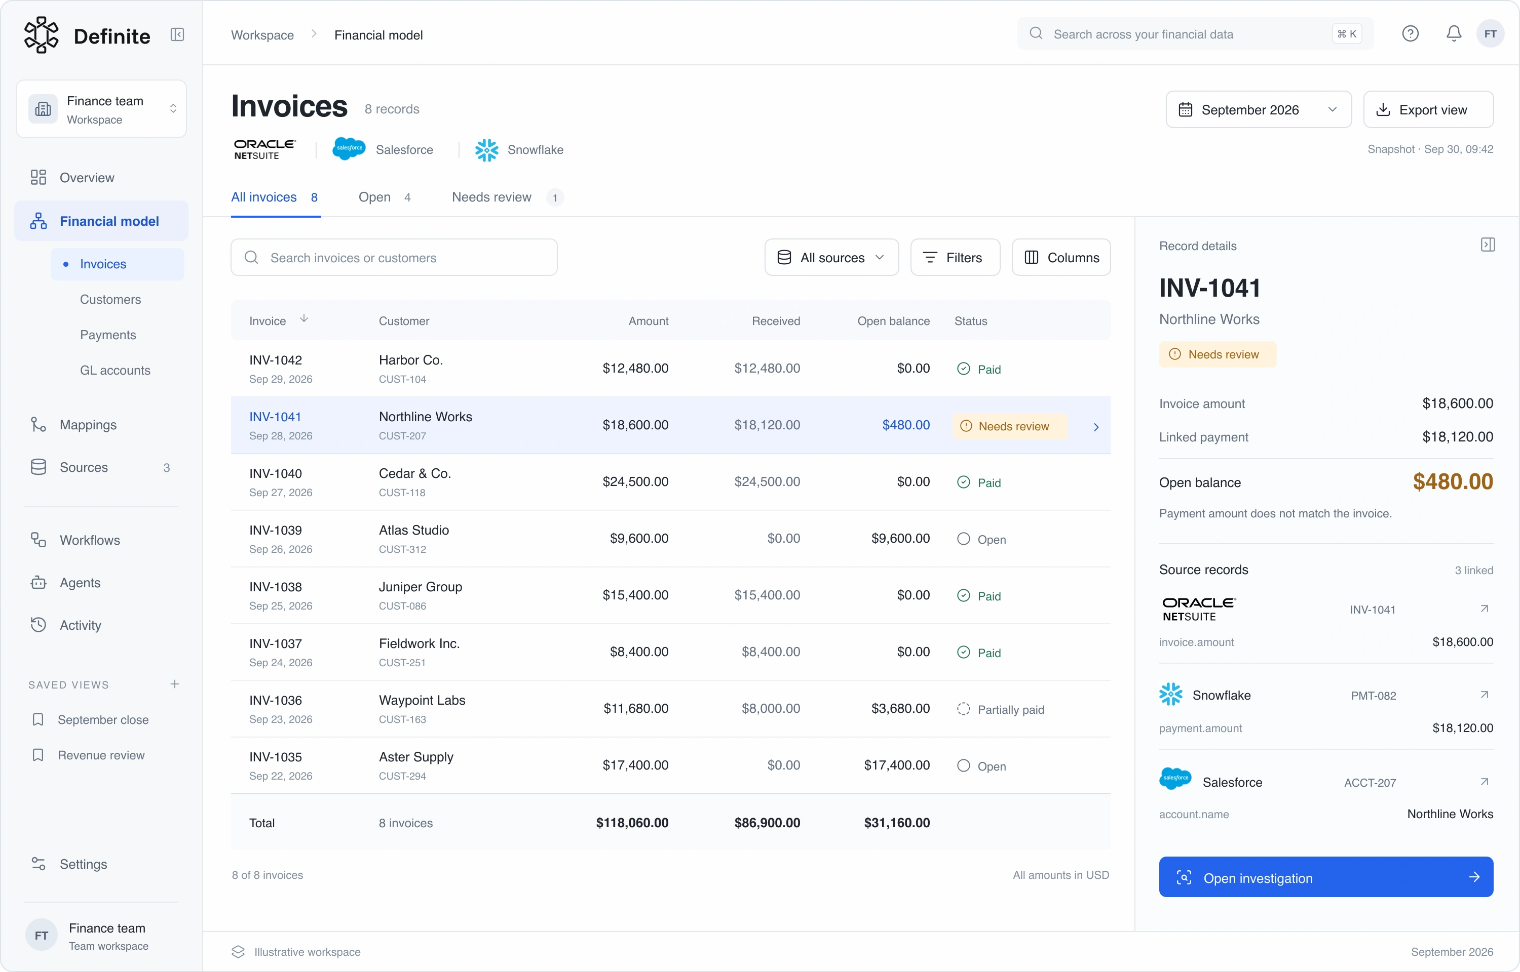
Task: Open Workflows in the sidebar
Action: [x=101, y=540]
